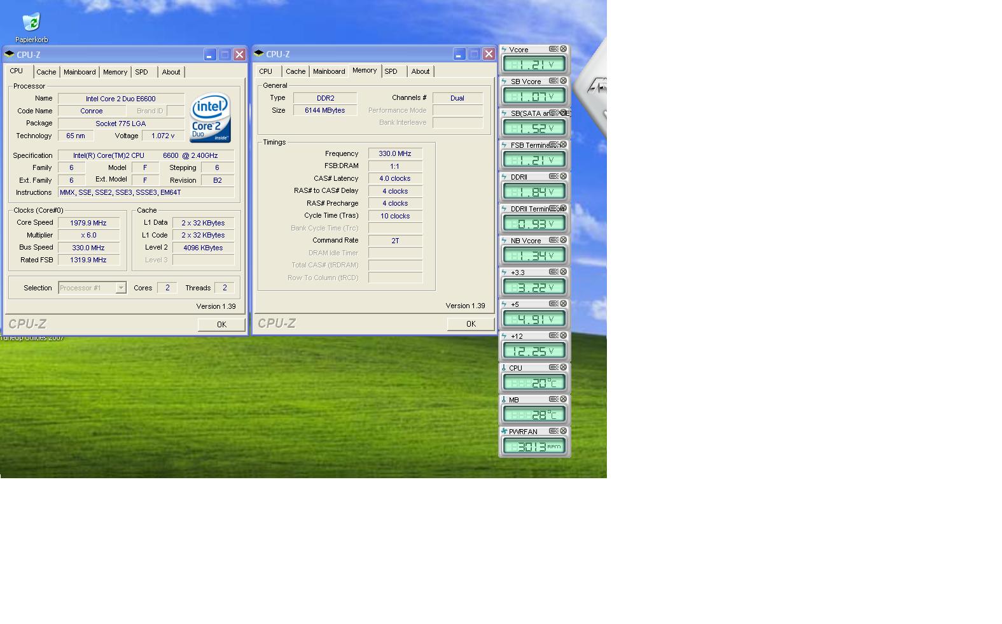Screen dimensions: 1002x624
Task: Open settings icon of DDRII voltage panel
Action: pyautogui.click(x=553, y=176)
